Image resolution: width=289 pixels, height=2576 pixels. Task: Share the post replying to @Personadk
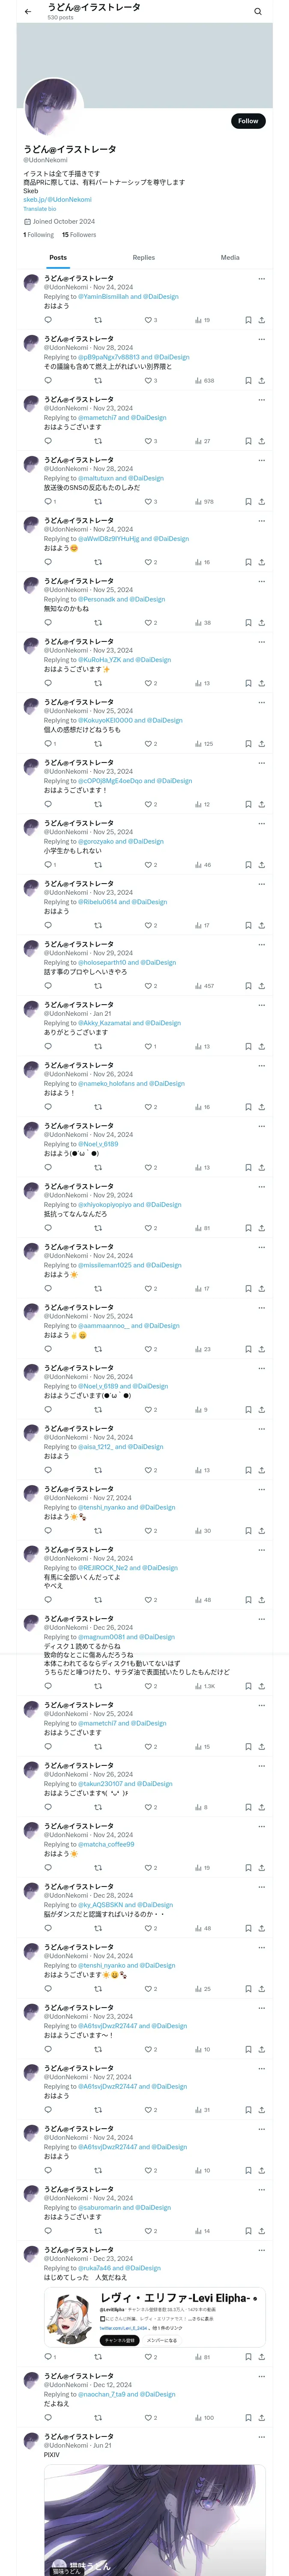(x=261, y=623)
